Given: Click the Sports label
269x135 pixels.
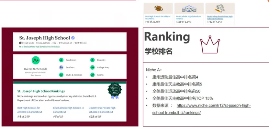Looking at the screenshot, I should click(100, 75).
